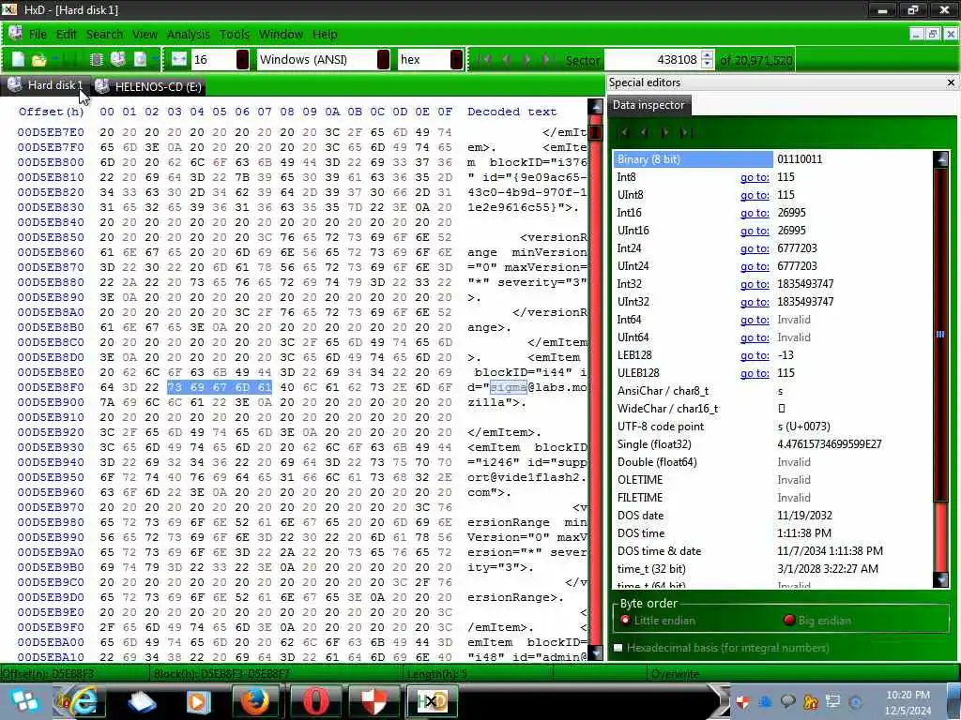Click the New file toolbar icon

click(x=18, y=59)
